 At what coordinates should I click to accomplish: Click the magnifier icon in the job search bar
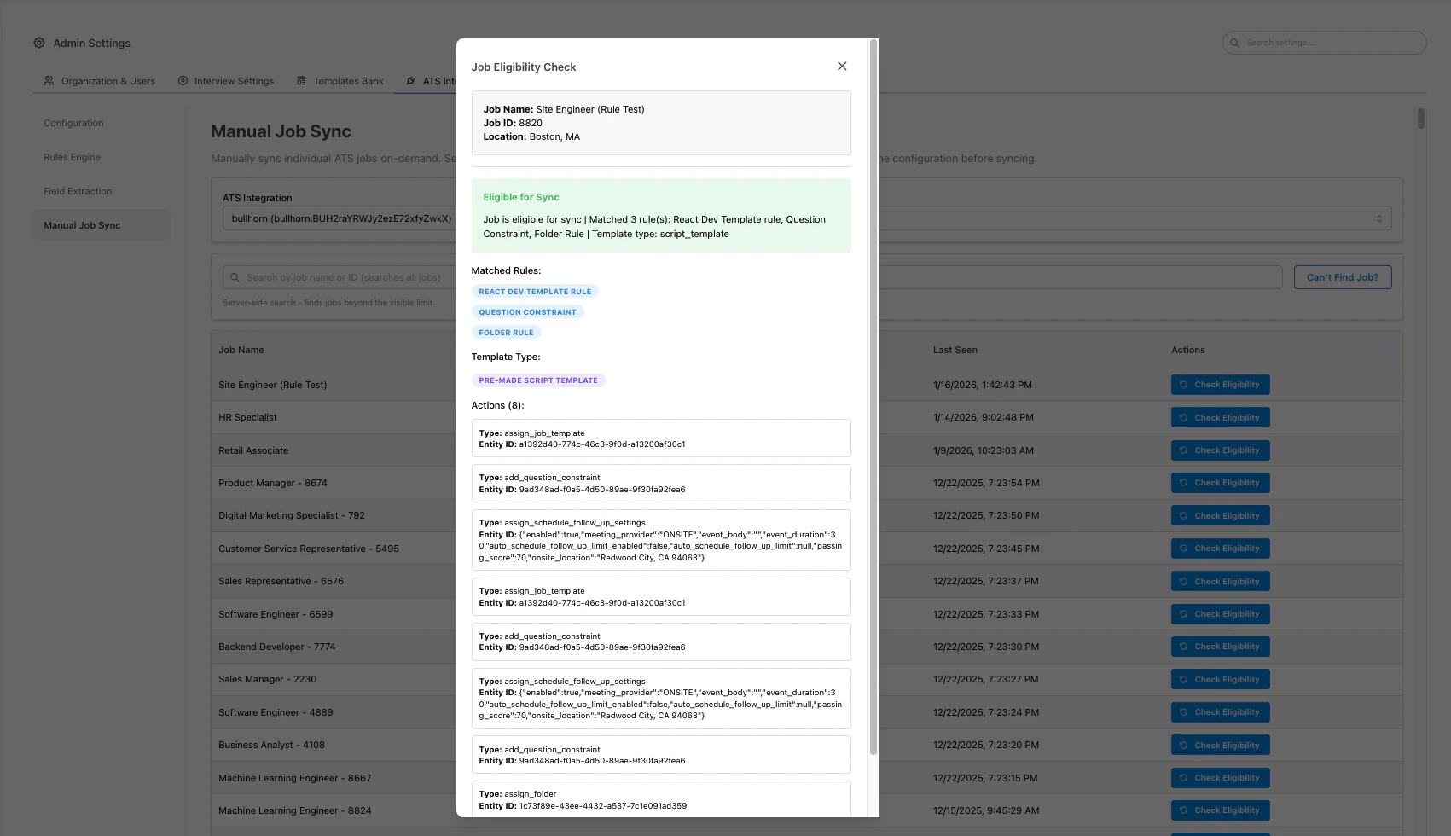[234, 276]
